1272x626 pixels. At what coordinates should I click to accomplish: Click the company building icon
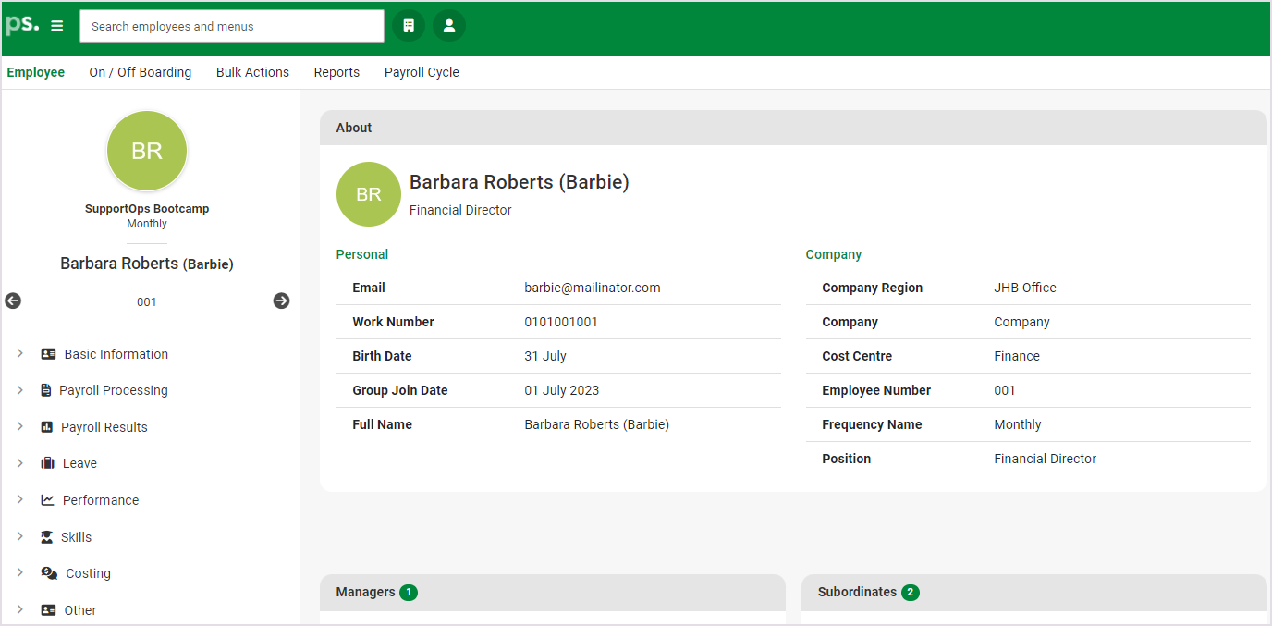[409, 26]
